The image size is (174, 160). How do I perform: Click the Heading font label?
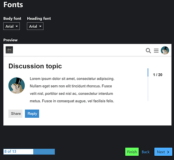pyautogui.click(x=39, y=18)
